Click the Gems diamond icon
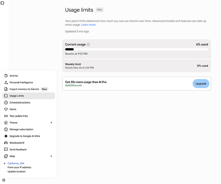 click(x=6, y=109)
